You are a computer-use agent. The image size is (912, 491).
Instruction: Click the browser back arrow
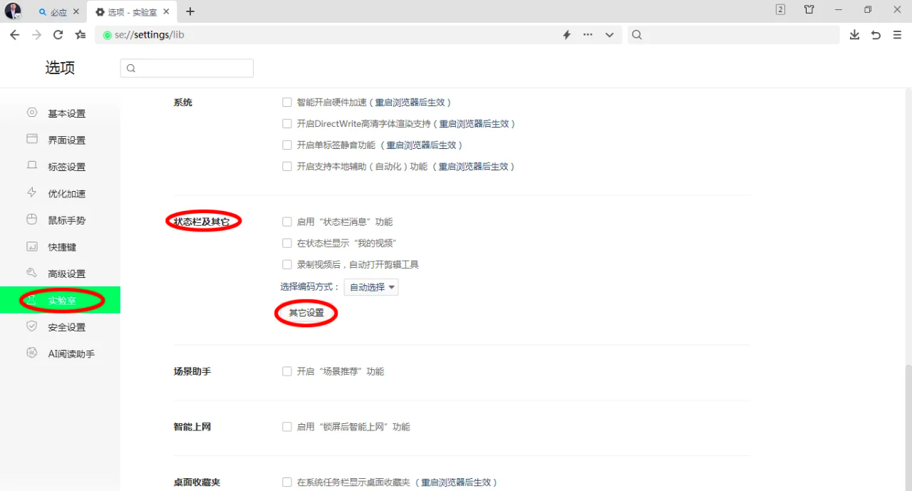(14, 35)
